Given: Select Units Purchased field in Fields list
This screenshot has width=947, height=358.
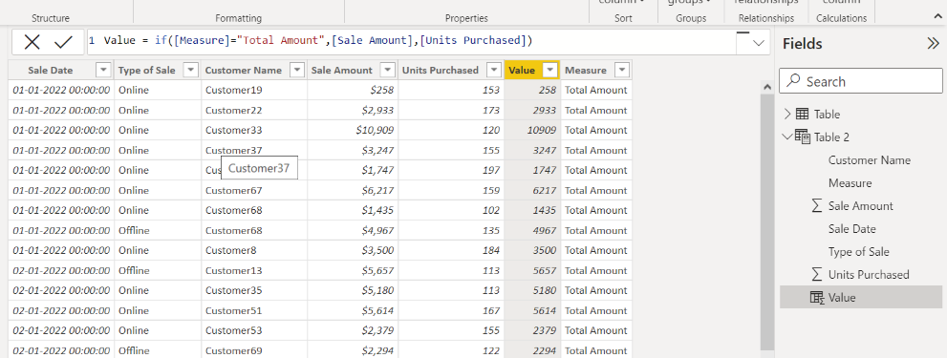Looking at the screenshot, I should tap(869, 275).
